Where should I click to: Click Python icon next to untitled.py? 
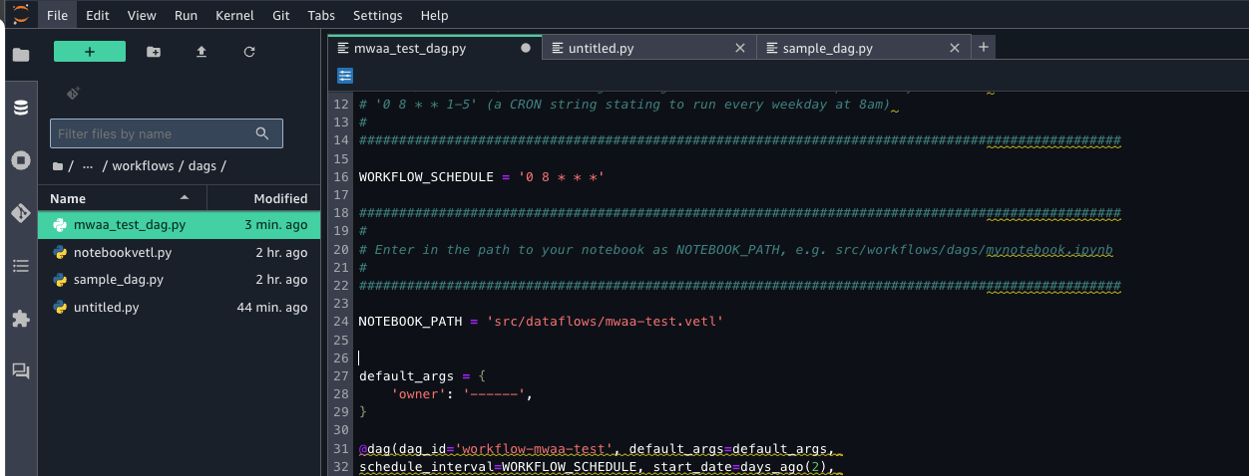60,307
